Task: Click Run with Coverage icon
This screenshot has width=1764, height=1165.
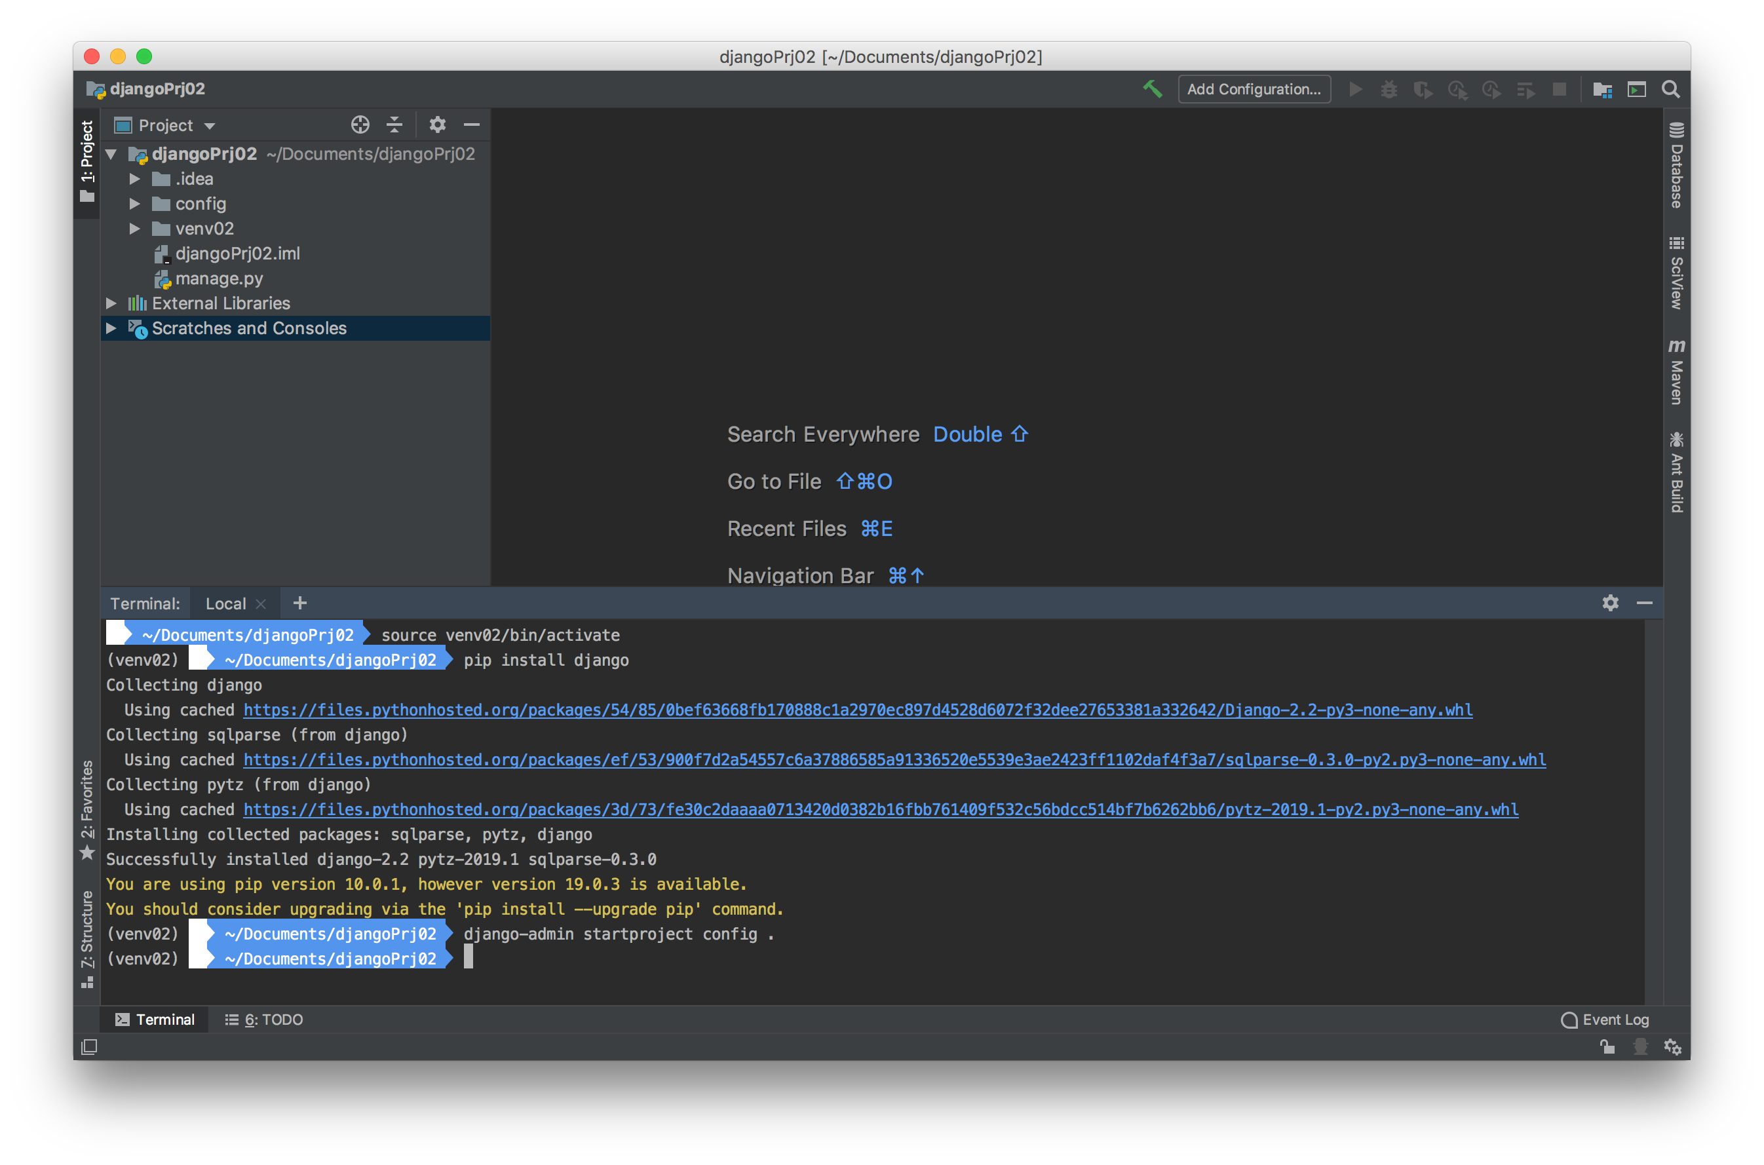Action: click(x=1423, y=89)
